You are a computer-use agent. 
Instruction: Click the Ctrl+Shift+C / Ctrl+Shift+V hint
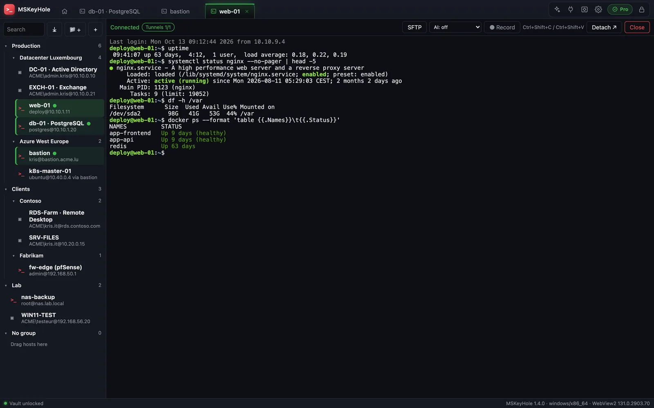(x=553, y=27)
